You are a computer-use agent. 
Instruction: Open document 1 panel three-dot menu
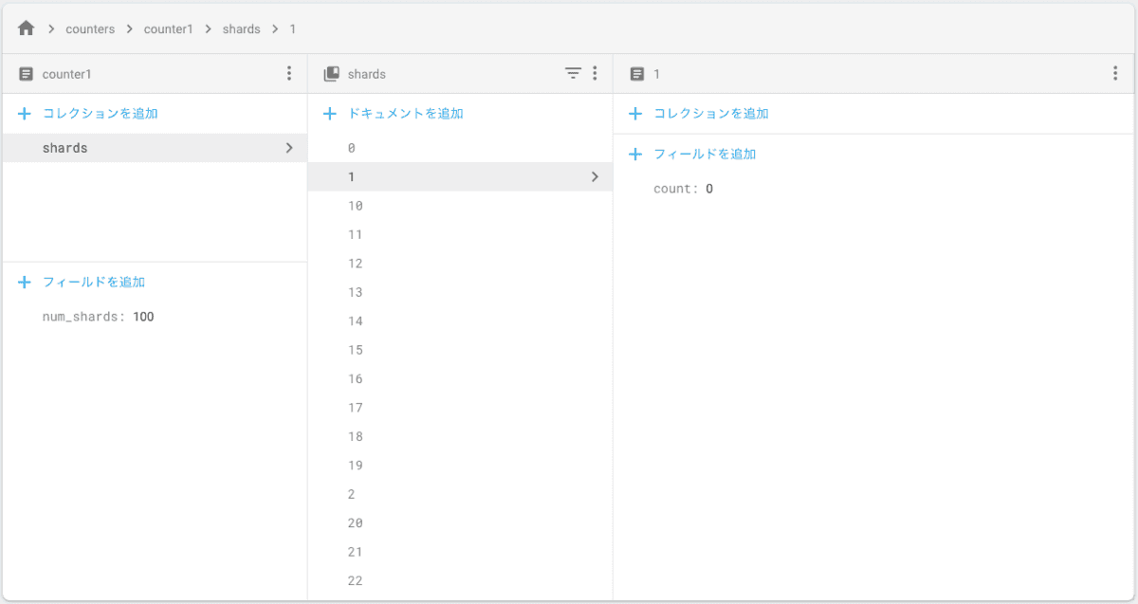(x=1115, y=73)
